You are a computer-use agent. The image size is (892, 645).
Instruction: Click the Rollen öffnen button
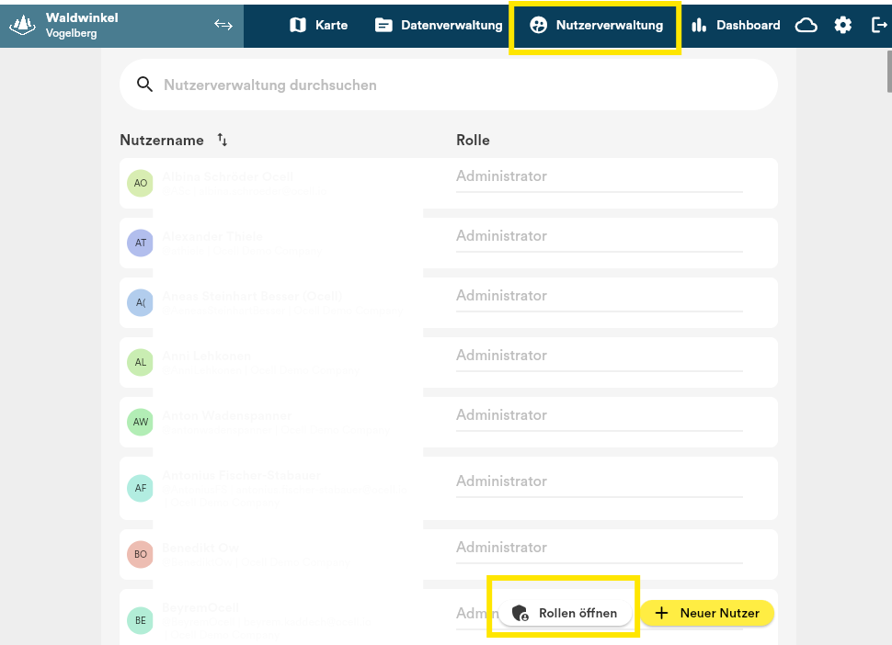(566, 613)
